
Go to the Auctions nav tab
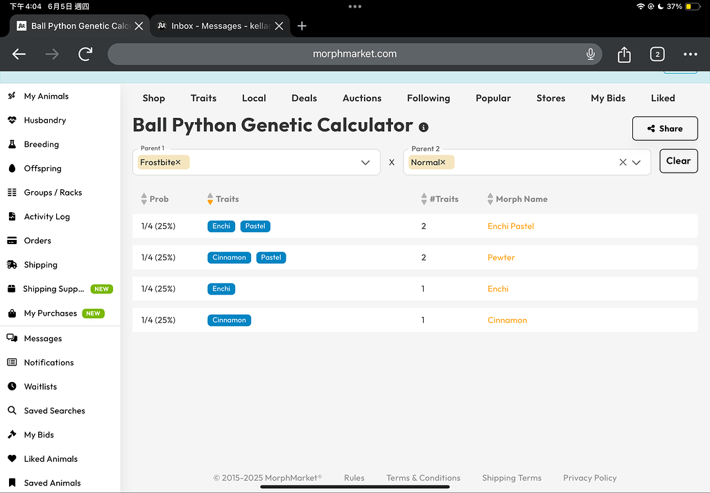pos(362,98)
